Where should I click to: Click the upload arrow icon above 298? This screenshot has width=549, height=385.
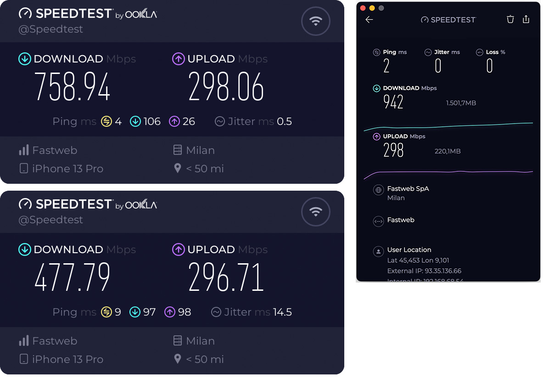coord(376,136)
